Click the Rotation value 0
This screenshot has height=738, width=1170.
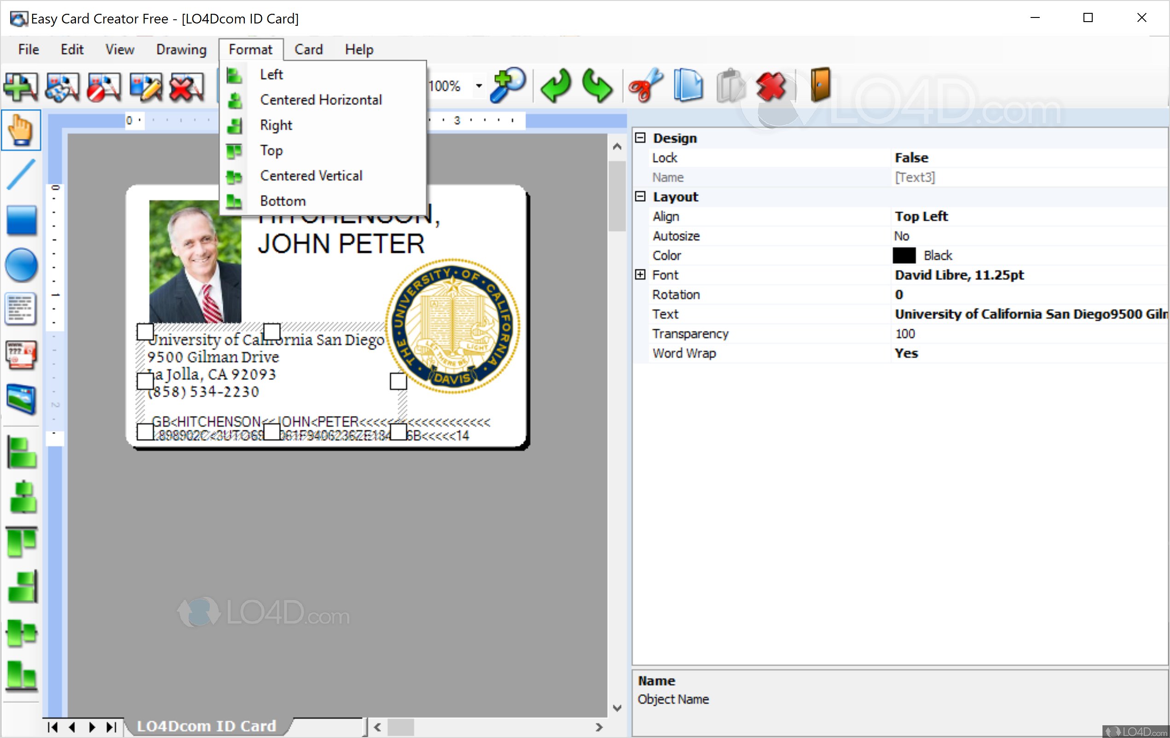[x=899, y=295]
